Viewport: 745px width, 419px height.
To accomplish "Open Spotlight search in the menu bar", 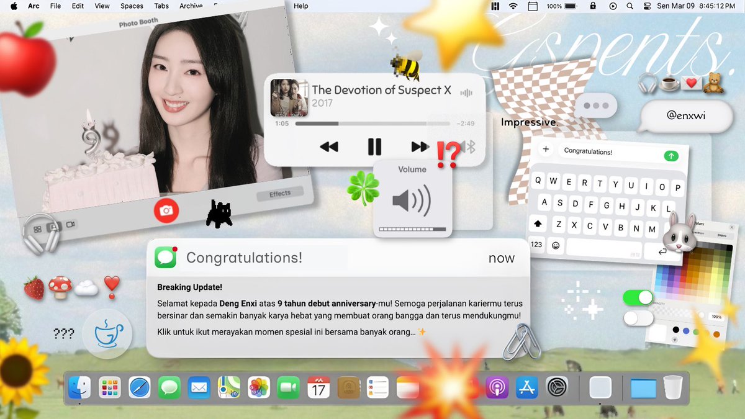I will pyautogui.click(x=630, y=6).
